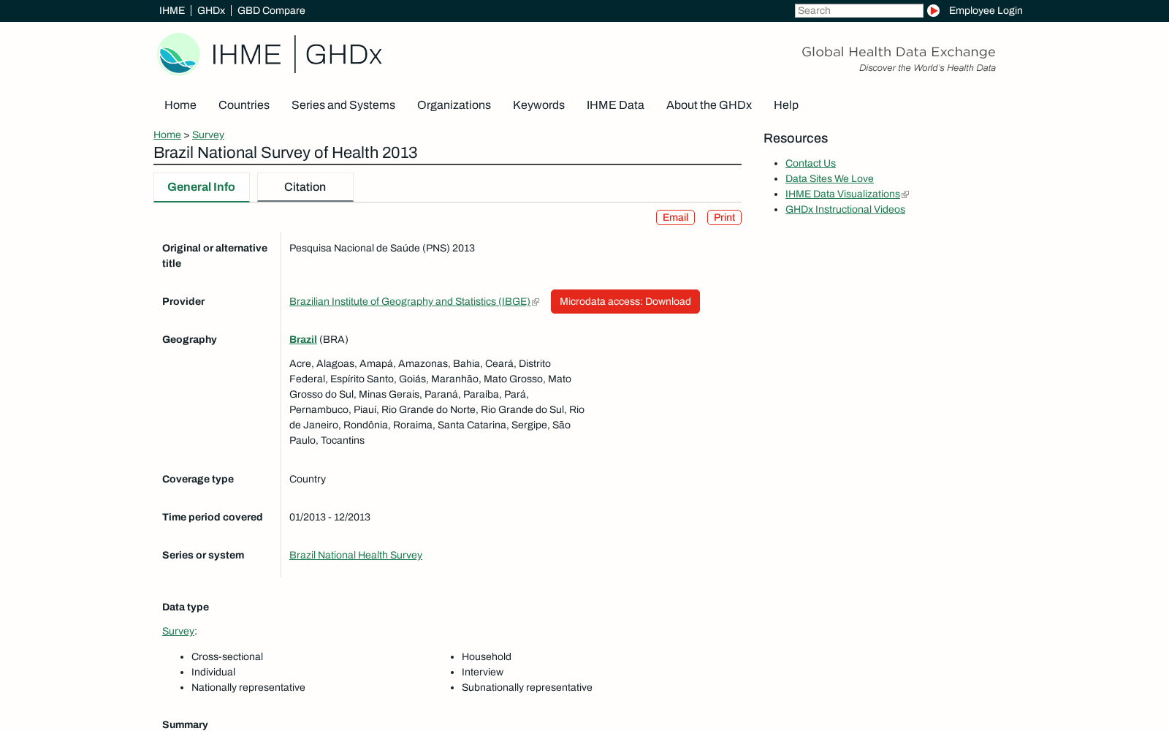1169x731 pixels.
Task: Click the Survey breadcrumb link
Action: pos(208,135)
